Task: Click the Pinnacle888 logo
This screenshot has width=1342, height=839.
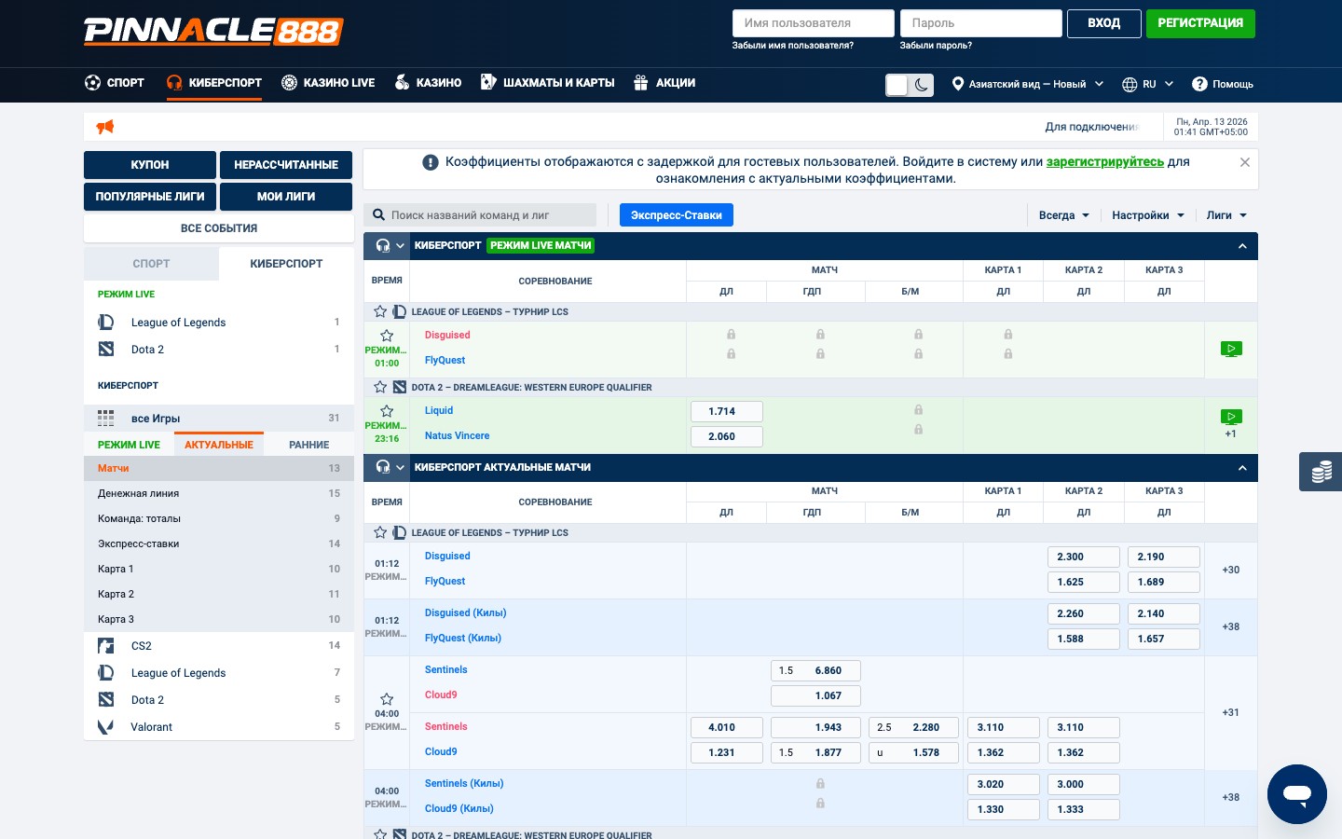Action: (x=213, y=32)
